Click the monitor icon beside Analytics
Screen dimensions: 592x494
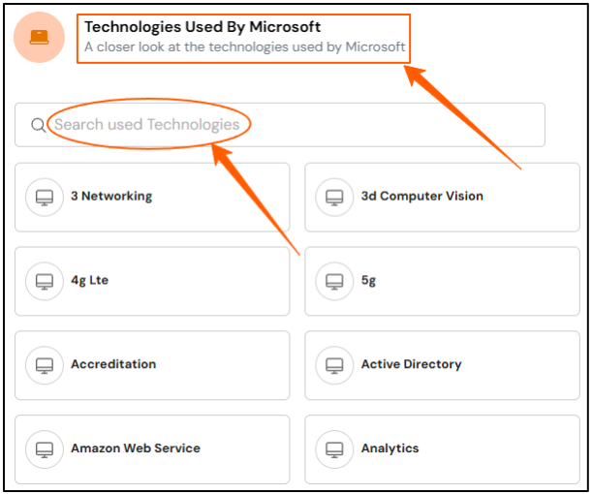pyautogui.click(x=334, y=449)
